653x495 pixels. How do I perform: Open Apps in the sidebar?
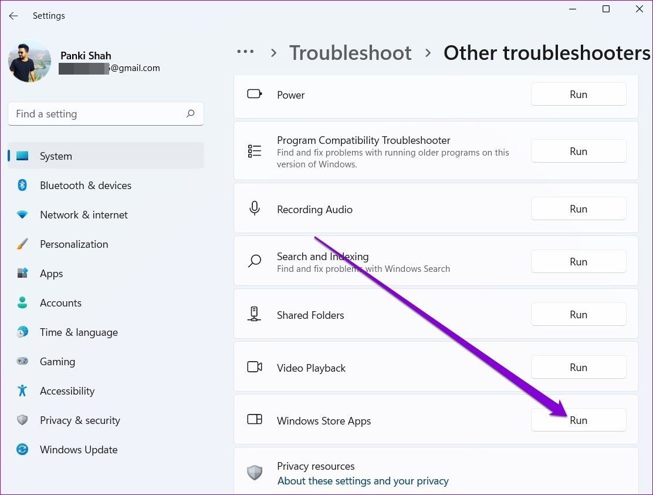coord(51,274)
